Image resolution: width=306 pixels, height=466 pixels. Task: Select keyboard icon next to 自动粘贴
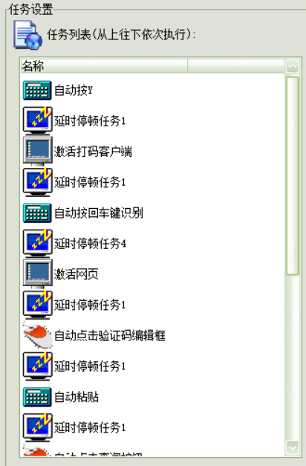click(x=37, y=397)
